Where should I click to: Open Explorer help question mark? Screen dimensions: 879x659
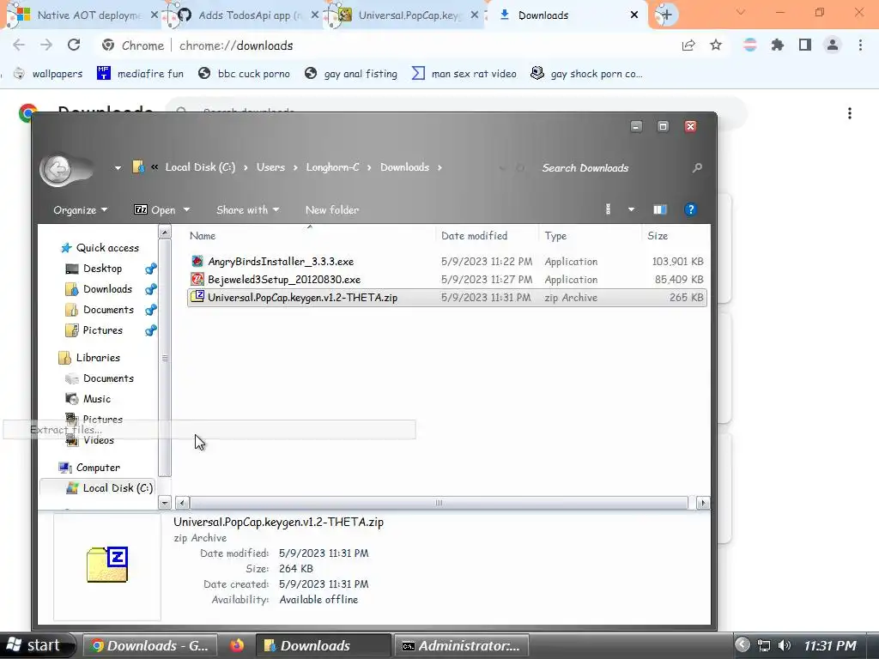(691, 209)
